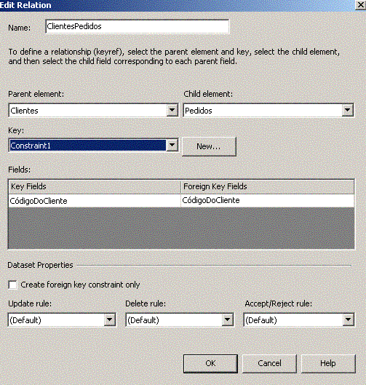Image resolution: width=366 pixels, height=385 pixels.
Task: Open the Delete rule dropdown
Action: click(180, 320)
